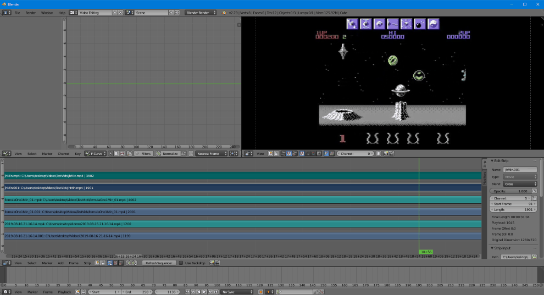Image resolution: width=544 pixels, height=295 pixels.
Task: Open the Window menu in the top bar
Action: click(x=47, y=13)
